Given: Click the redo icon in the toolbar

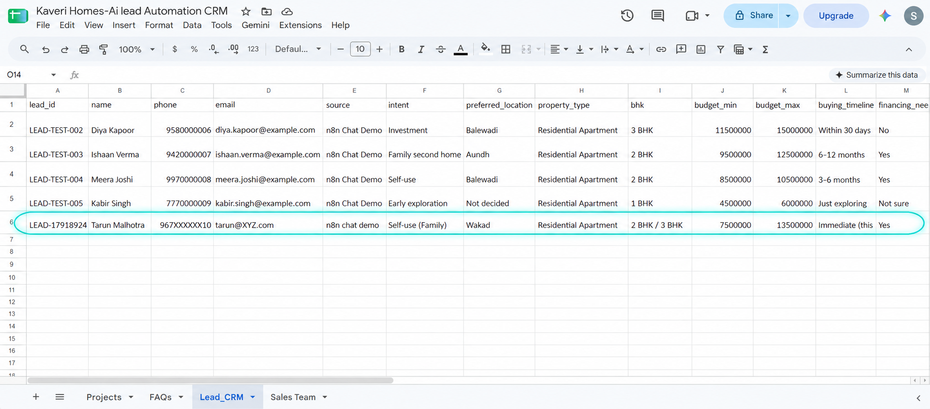Looking at the screenshot, I should (x=64, y=49).
